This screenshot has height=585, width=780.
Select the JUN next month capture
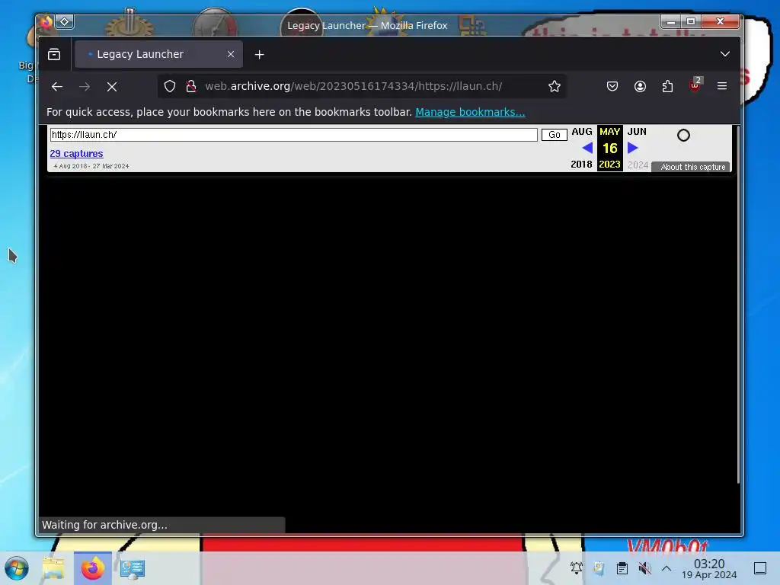coord(637,131)
